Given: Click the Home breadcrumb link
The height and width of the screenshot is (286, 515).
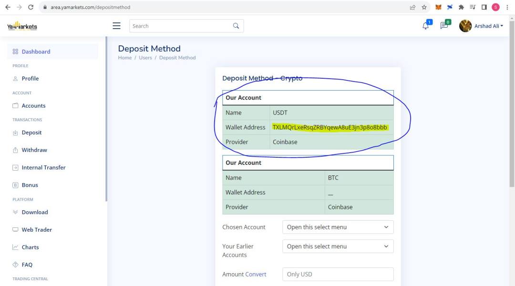Looking at the screenshot, I should pyautogui.click(x=125, y=58).
